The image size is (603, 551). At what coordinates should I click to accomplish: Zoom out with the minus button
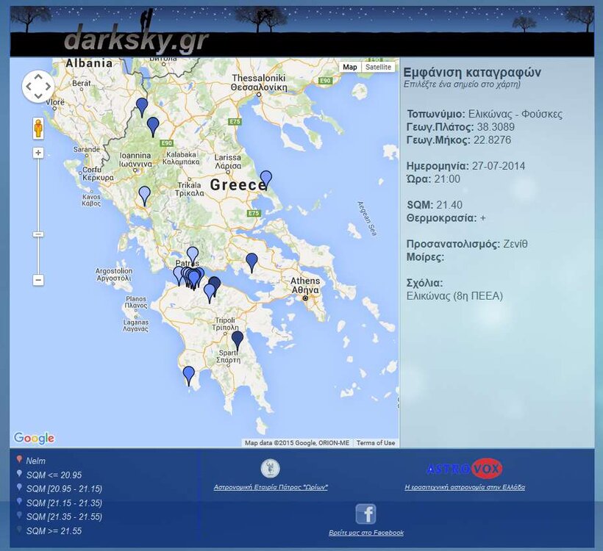pos(38,280)
